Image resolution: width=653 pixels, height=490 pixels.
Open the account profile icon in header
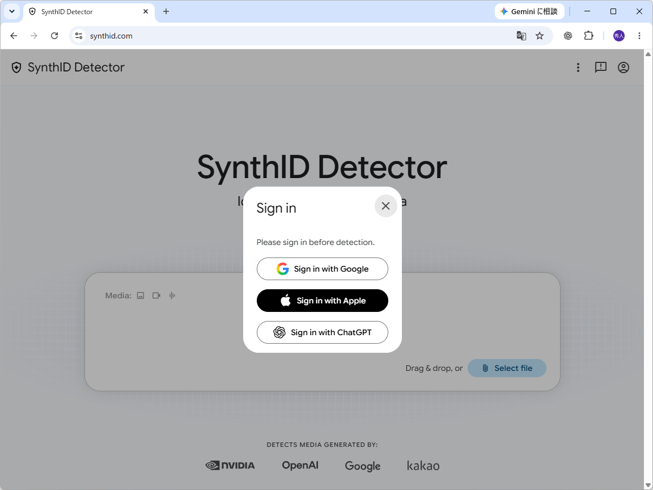pyautogui.click(x=623, y=67)
